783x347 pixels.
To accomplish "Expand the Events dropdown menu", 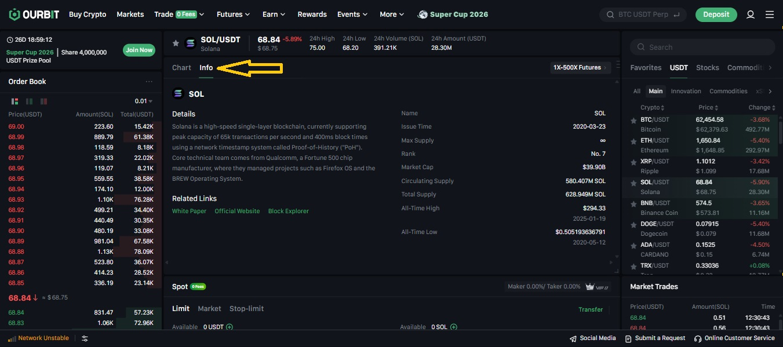I will [x=352, y=14].
